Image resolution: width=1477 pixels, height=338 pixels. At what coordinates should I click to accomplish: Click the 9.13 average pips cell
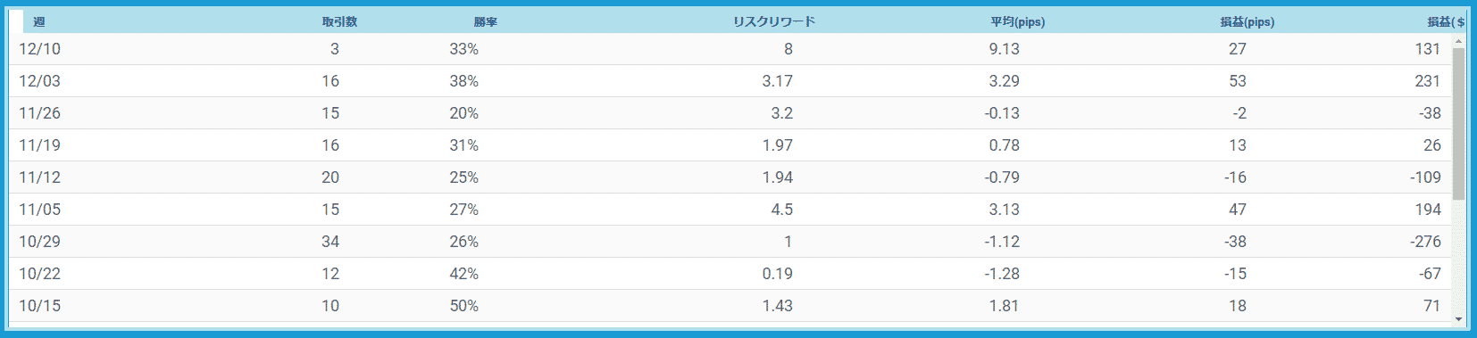click(1004, 49)
